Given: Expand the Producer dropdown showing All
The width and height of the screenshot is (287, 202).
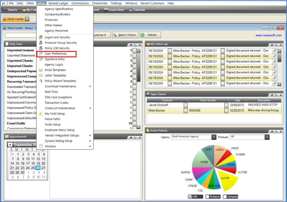Looking at the screenshot, I should 267,137.
